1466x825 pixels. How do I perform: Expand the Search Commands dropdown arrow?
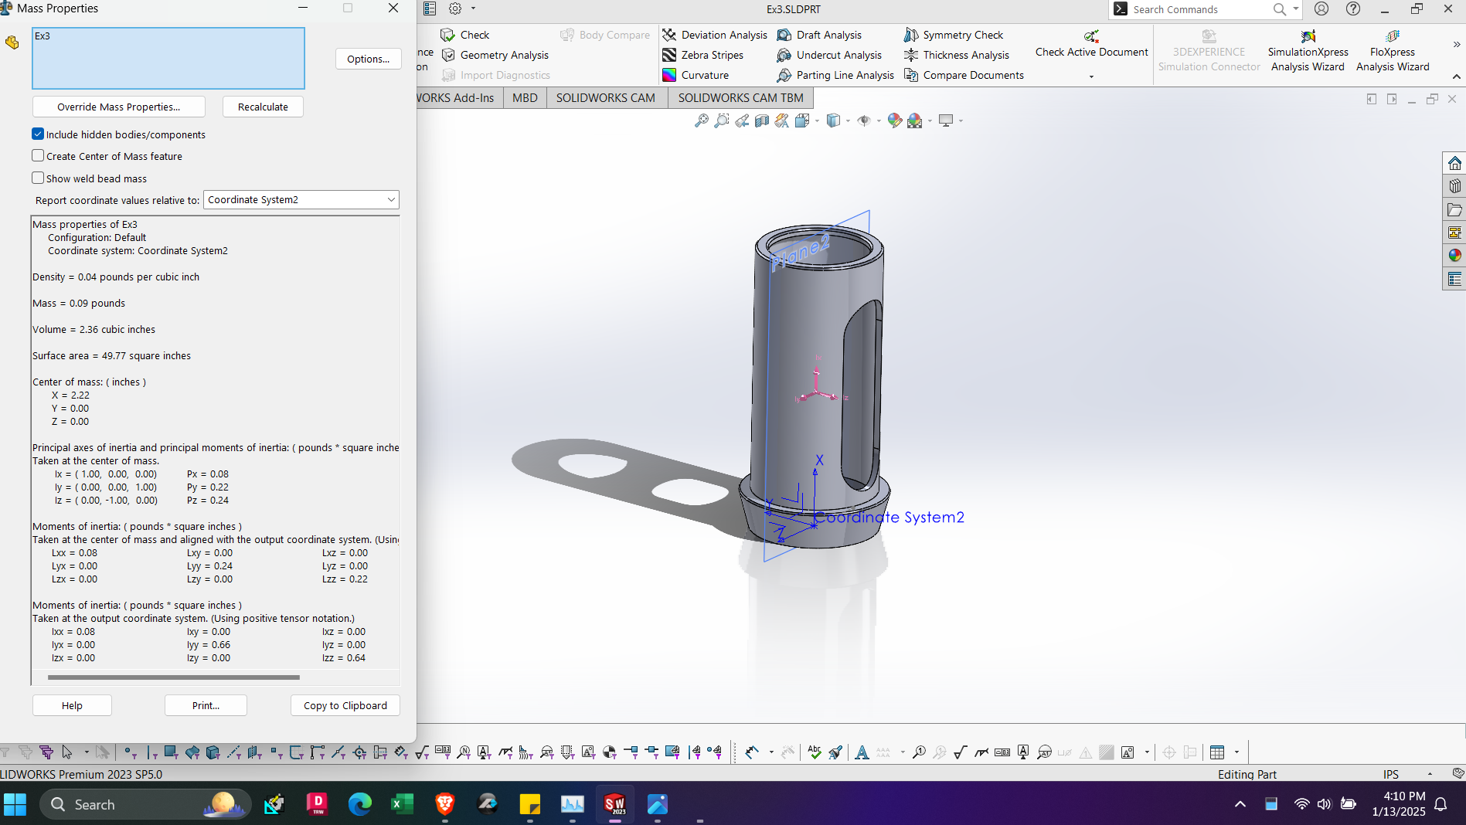[x=1296, y=9]
